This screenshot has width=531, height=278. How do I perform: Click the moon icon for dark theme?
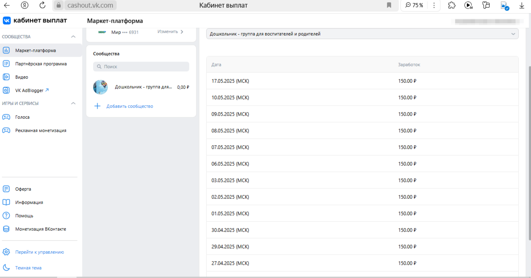(x=6, y=268)
